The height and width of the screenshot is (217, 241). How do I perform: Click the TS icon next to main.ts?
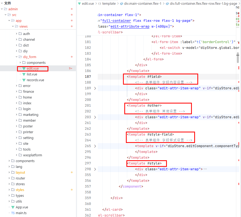(13, 213)
